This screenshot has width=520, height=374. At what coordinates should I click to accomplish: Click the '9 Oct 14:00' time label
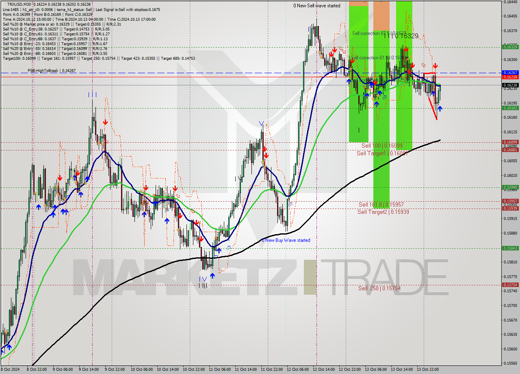(x=89, y=370)
